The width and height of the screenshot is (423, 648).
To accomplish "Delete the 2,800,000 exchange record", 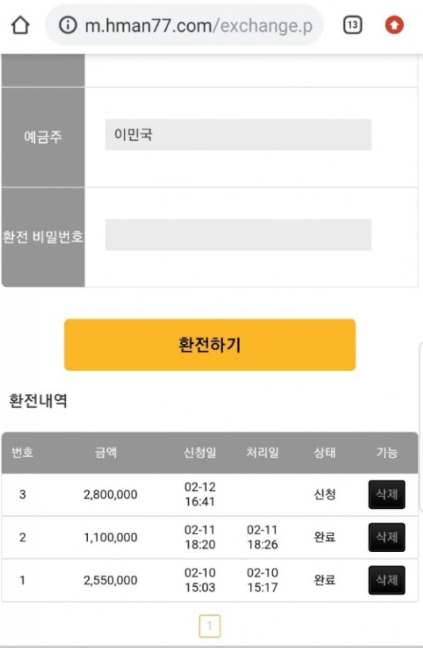I will [x=386, y=494].
